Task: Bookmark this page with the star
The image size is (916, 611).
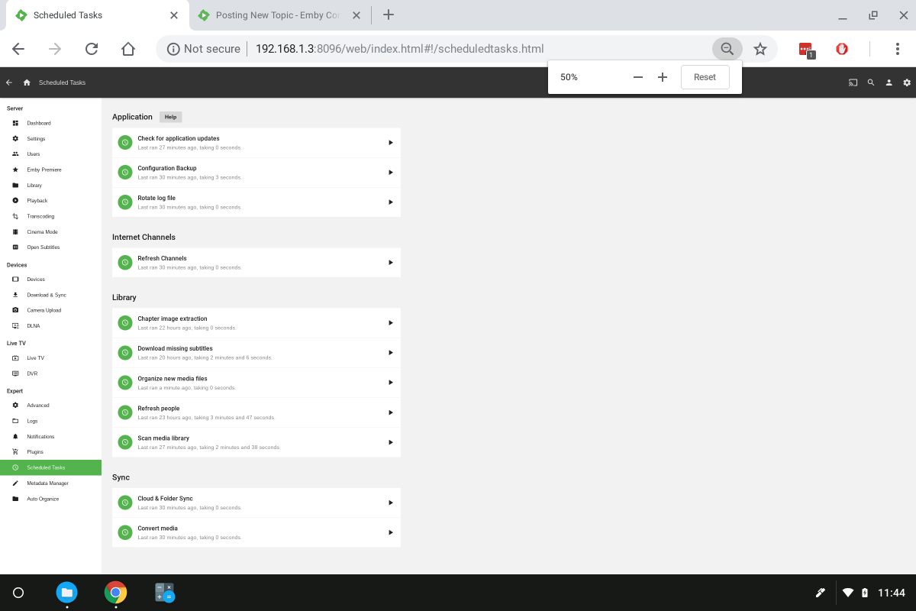Action: click(x=760, y=49)
